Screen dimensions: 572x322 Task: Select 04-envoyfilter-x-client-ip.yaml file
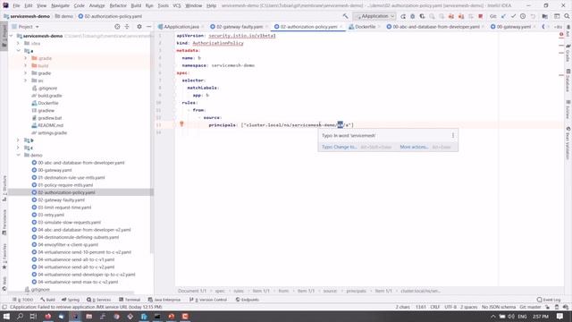click(x=68, y=244)
